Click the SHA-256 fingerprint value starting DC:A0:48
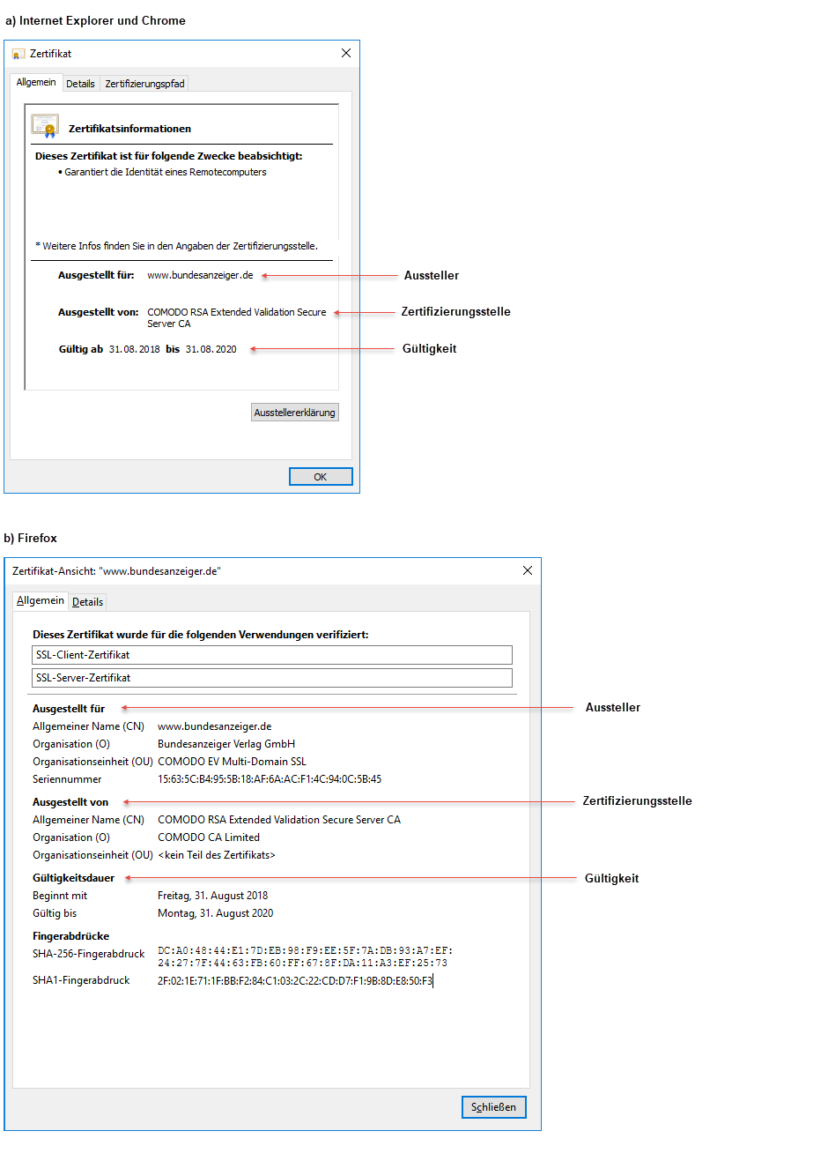The height and width of the screenshot is (1161, 828). point(305,956)
